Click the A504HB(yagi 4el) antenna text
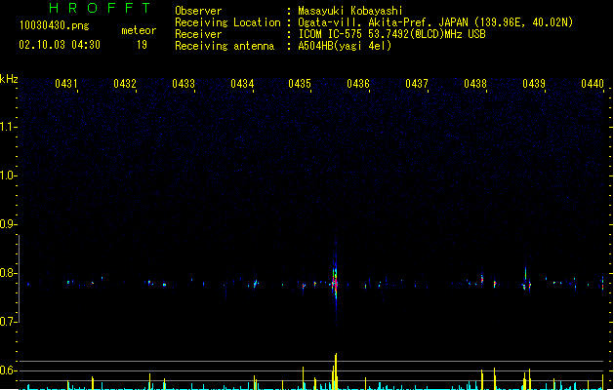Image resolution: width=614 pixels, height=390 pixels. (345, 46)
